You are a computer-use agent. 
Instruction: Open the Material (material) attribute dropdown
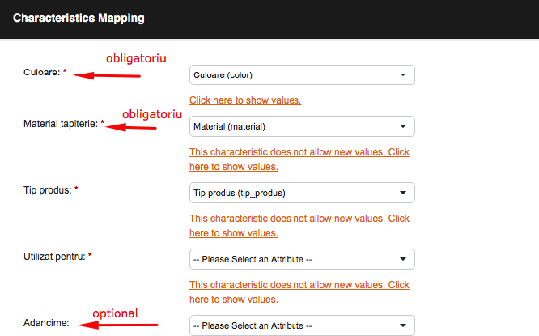[x=302, y=126]
